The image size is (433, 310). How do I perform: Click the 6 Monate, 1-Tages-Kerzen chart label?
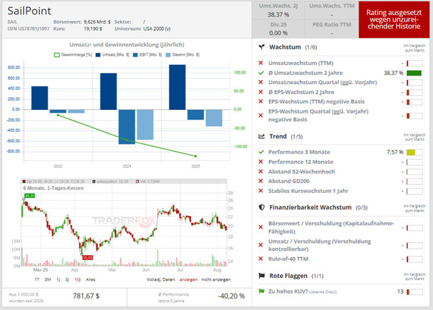(53, 188)
